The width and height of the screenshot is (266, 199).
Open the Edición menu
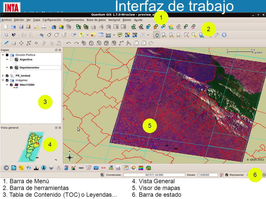click(x=19, y=20)
